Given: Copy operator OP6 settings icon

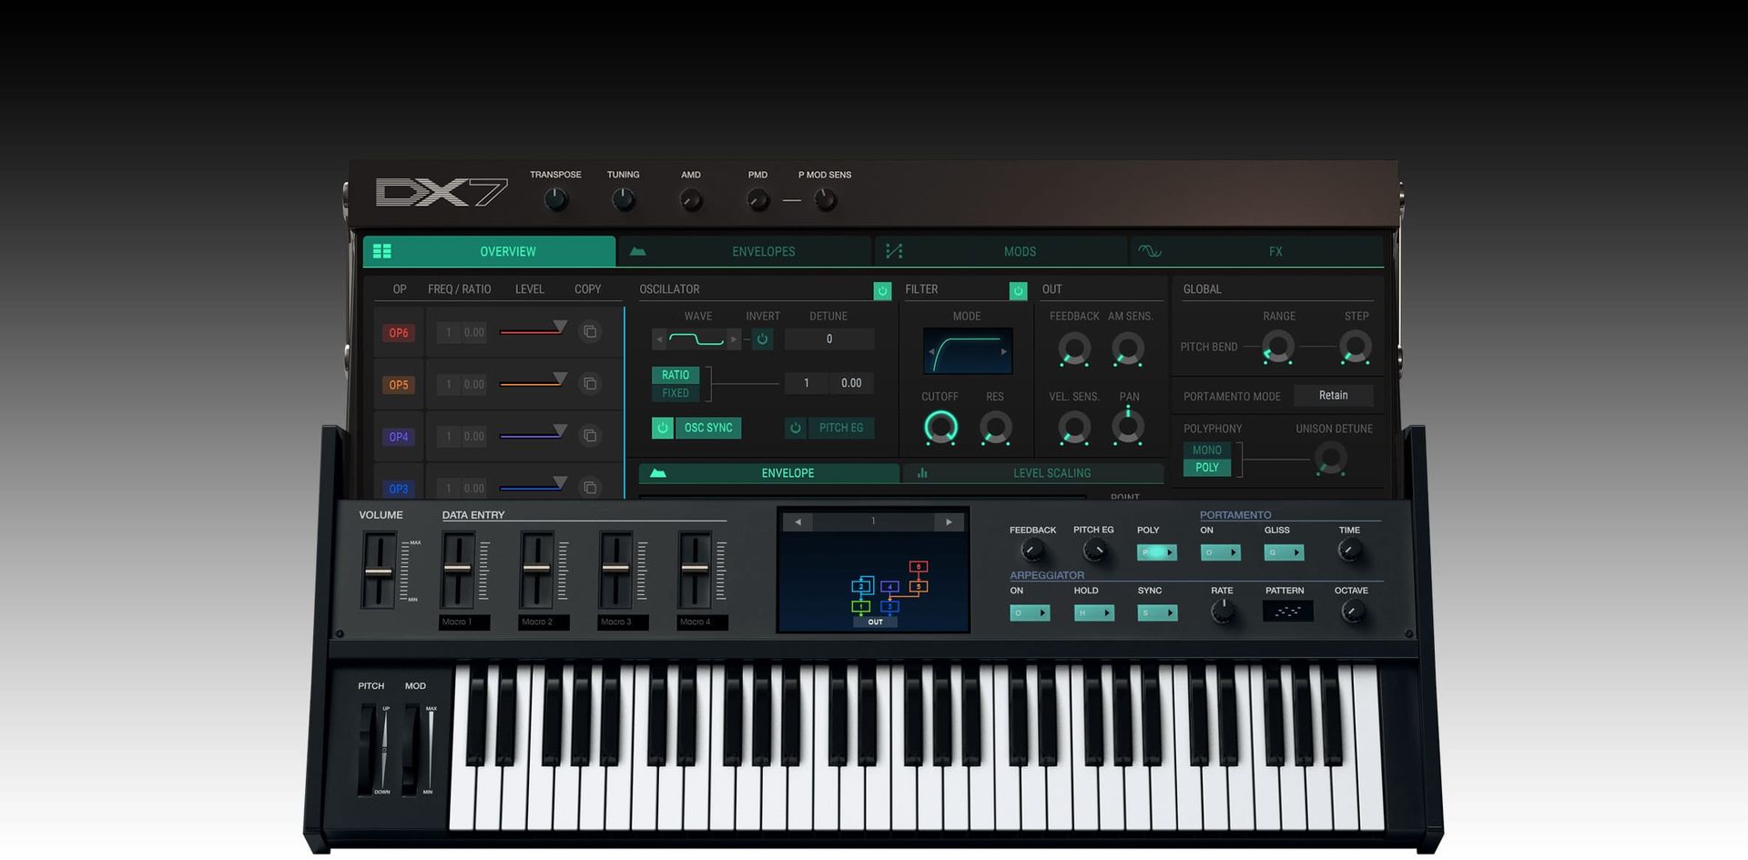Looking at the screenshot, I should point(590,332).
